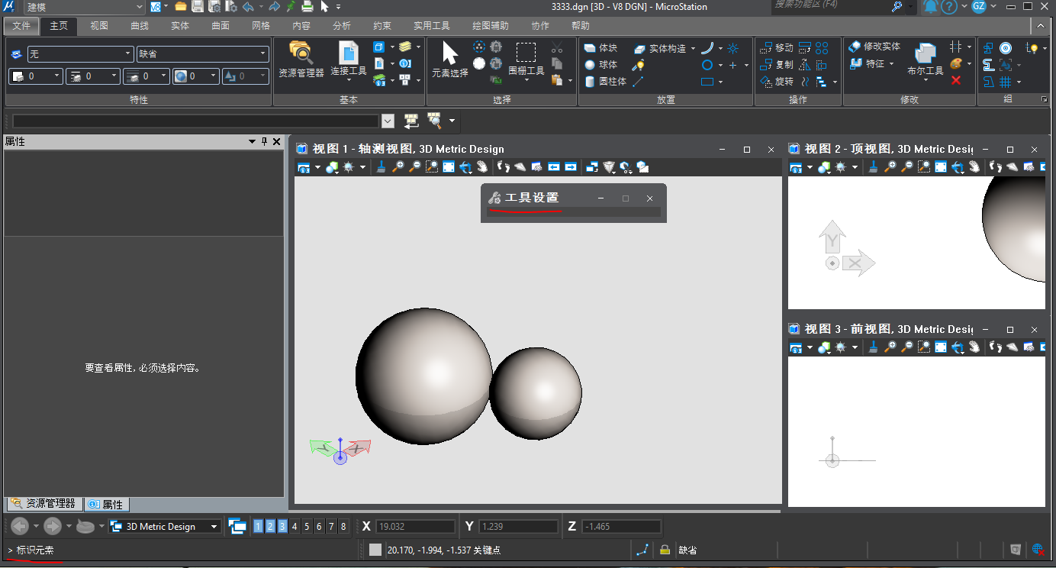Toggle the lock icon in status bar
This screenshot has width=1056, height=568.
tap(665, 550)
